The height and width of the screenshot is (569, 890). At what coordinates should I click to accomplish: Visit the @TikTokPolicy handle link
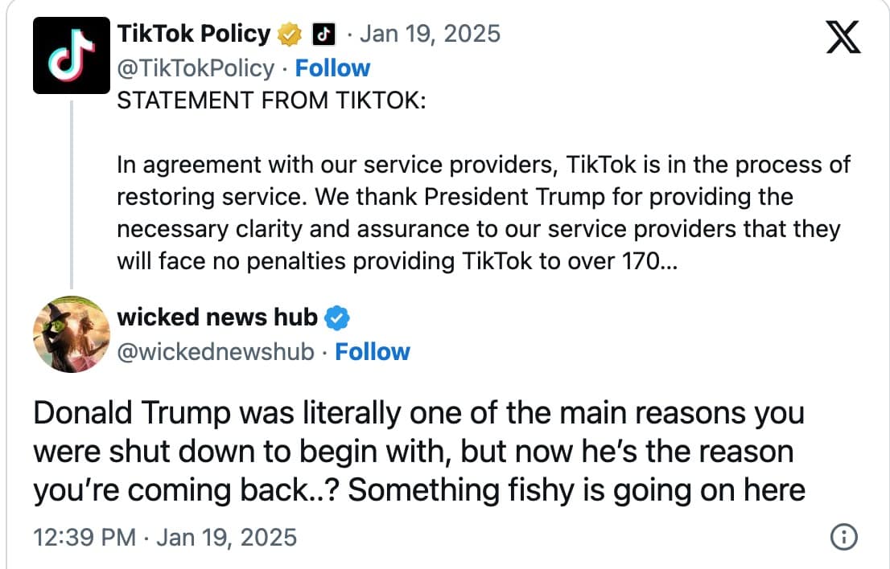pyautogui.click(x=196, y=68)
